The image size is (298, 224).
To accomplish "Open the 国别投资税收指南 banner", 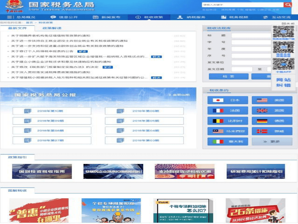I will (42, 172).
